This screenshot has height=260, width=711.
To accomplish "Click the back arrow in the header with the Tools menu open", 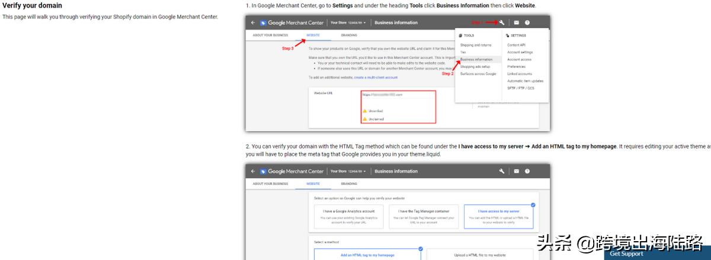I will (x=253, y=22).
